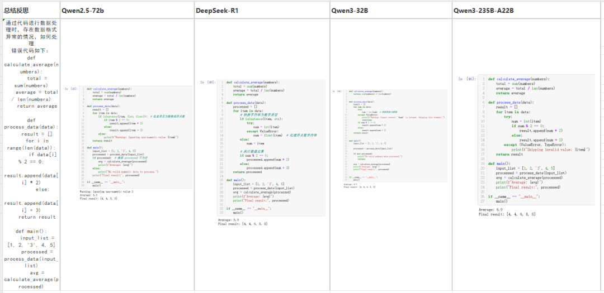Click the In [40] prompt in DeepSeek-R1 image
This screenshot has width=604, height=293.
(208, 82)
